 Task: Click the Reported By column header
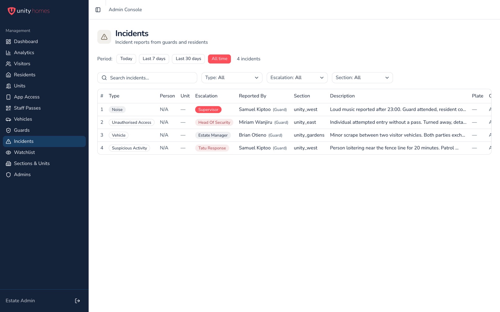[x=252, y=96]
